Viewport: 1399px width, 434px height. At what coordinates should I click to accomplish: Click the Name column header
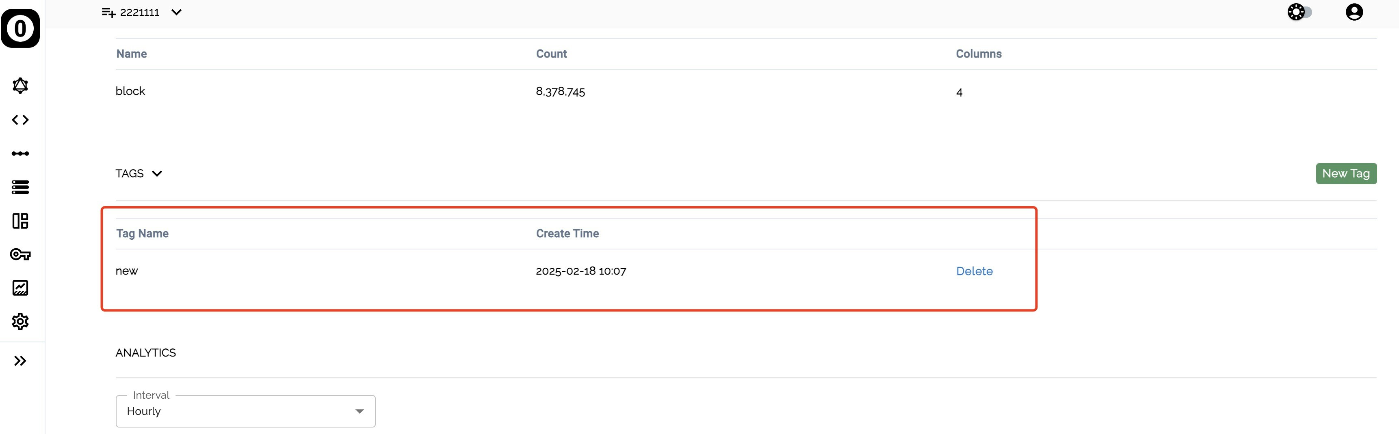(132, 54)
